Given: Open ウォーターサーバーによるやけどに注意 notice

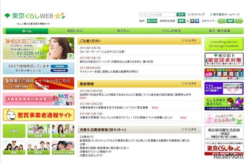Looking at the screenshot, I should (x=102, y=52).
